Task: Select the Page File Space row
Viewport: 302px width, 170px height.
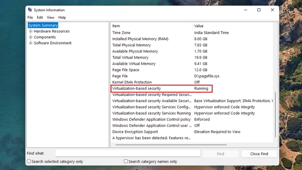Action: coord(192,70)
